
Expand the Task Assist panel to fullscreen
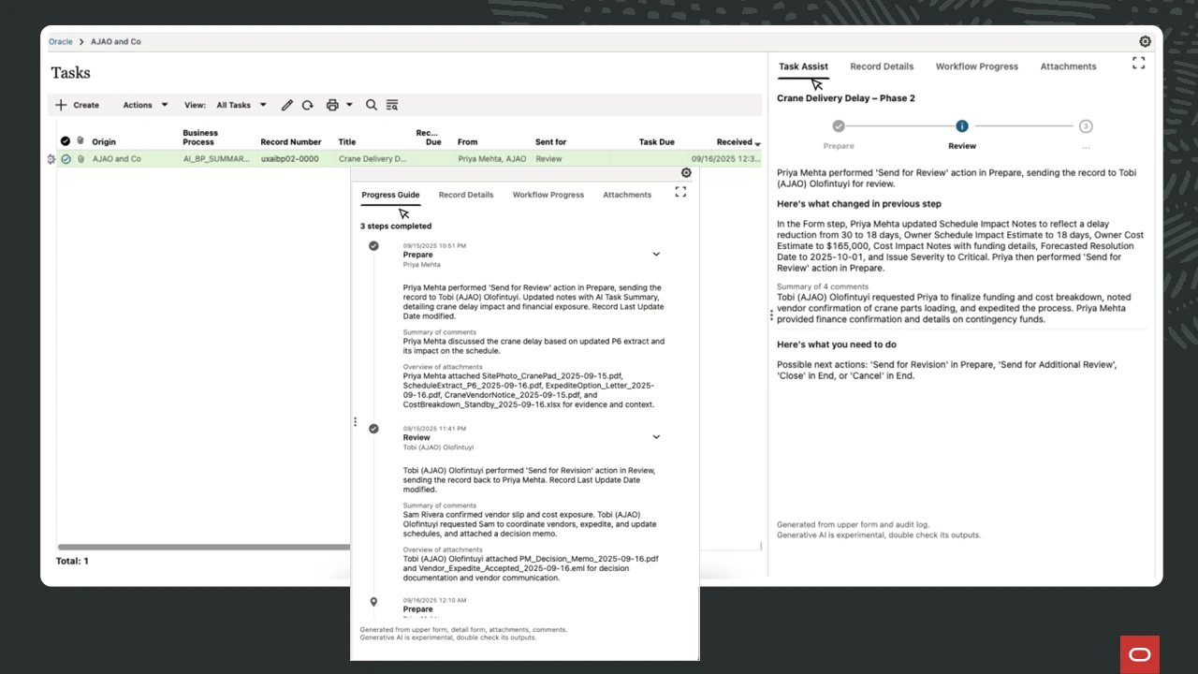1138,63
